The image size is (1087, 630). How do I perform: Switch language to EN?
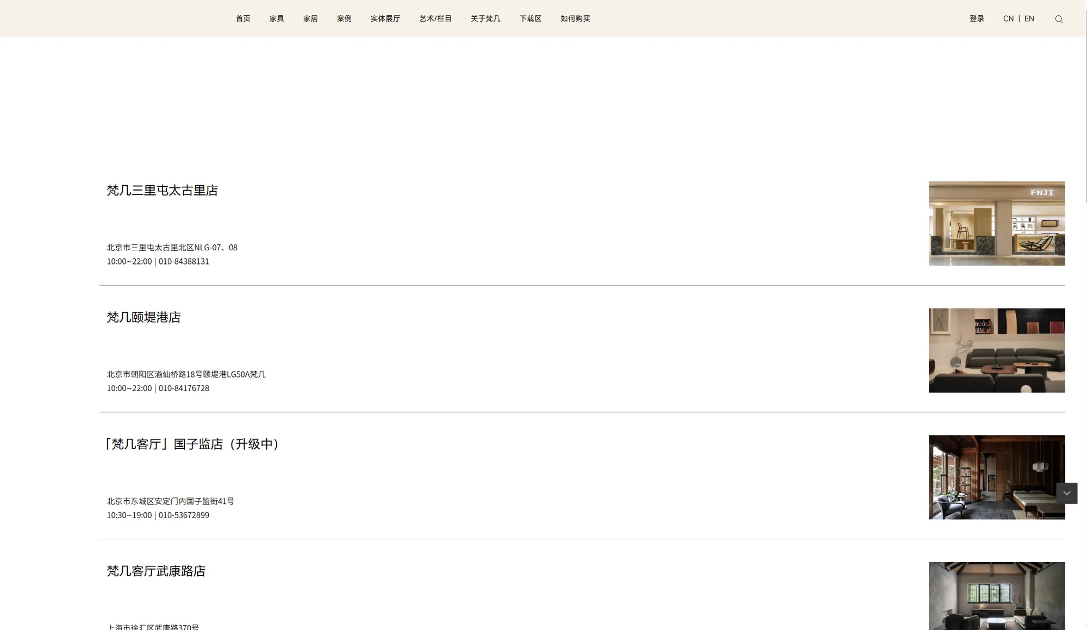1029,18
